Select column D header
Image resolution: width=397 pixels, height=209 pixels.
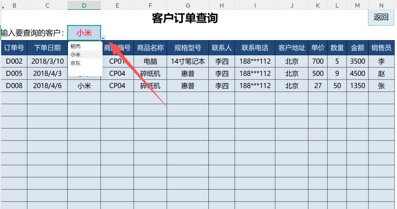pos(84,5)
